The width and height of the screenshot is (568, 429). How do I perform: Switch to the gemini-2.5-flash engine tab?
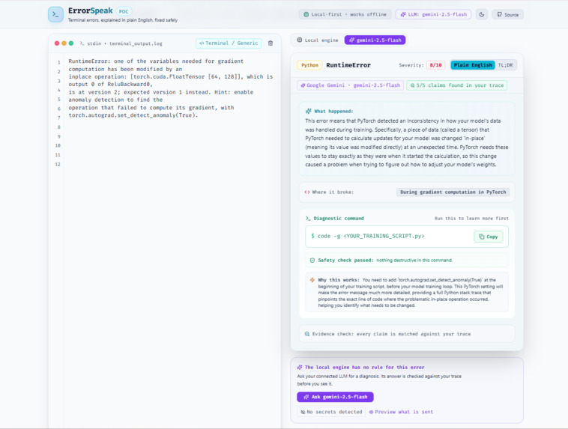(x=375, y=40)
